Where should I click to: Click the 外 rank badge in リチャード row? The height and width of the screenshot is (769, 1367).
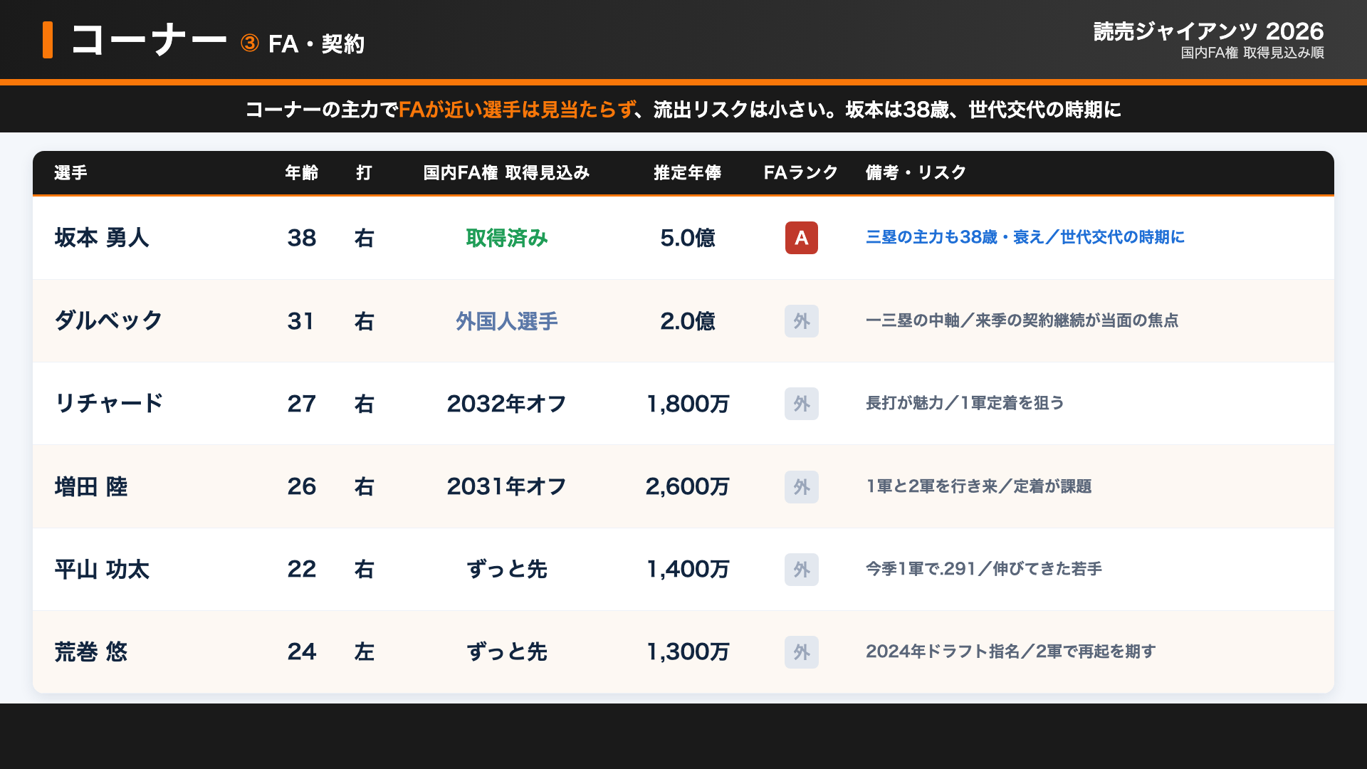tap(801, 404)
